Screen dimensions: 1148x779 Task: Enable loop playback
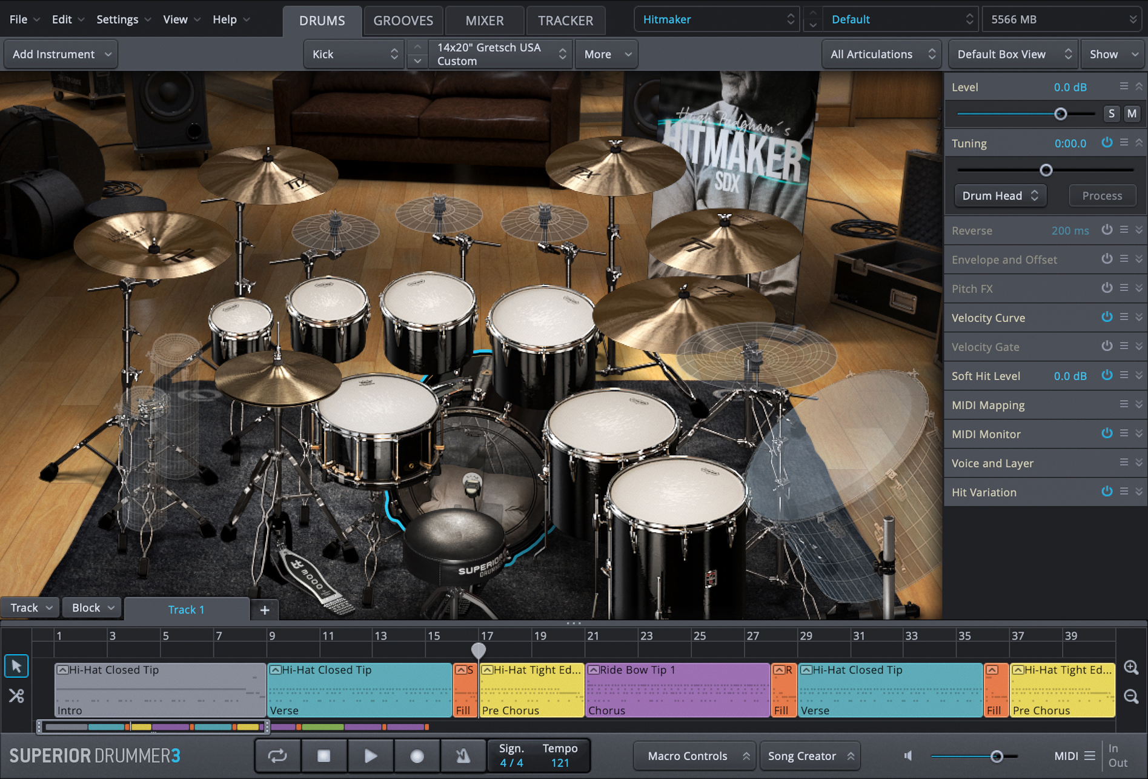(x=277, y=755)
